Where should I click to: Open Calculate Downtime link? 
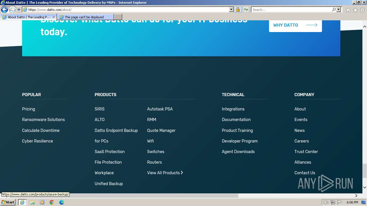pos(41,130)
